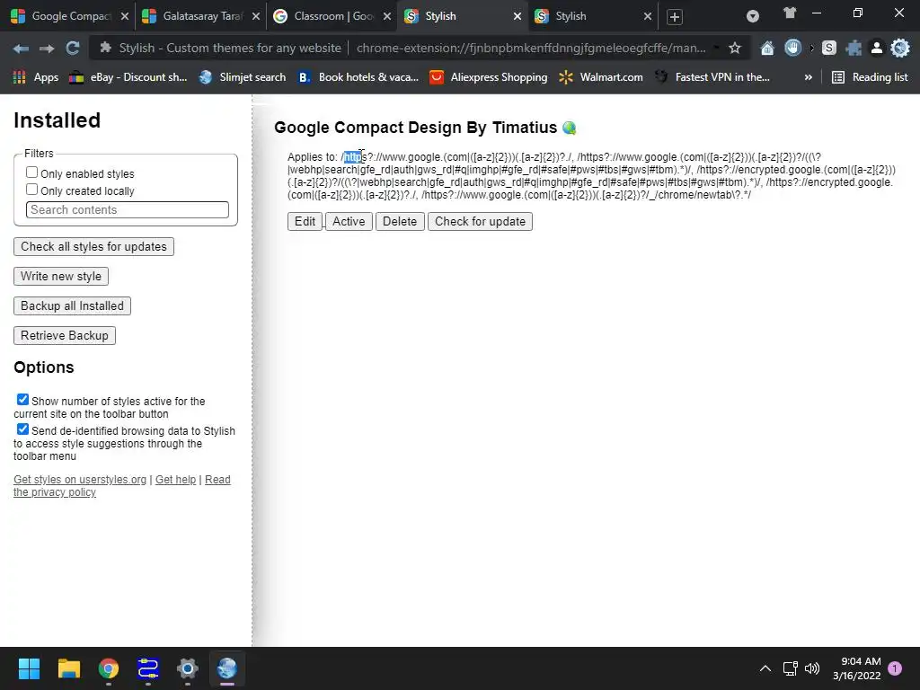This screenshot has height=690, width=920.
Task: Click the browser forward arrow
Action: [47, 49]
